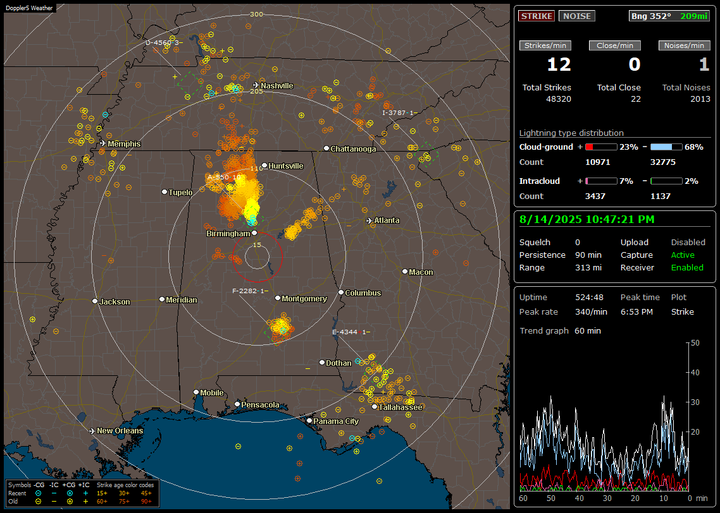Click the Close/min header button

[x=615, y=45]
